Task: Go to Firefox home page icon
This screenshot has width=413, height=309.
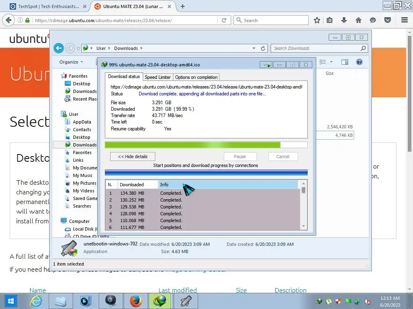Action: (358, 20)
